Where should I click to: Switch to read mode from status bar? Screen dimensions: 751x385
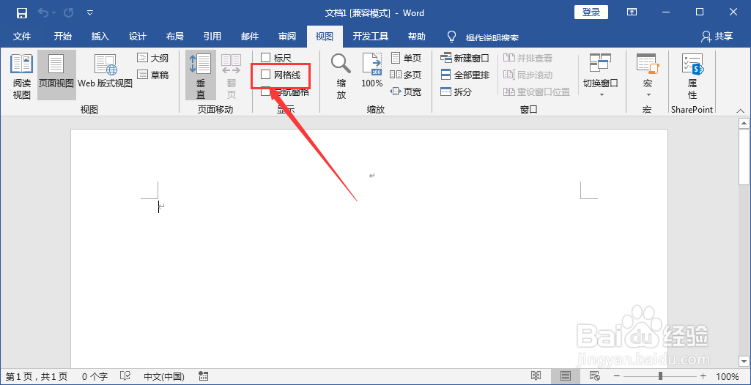click(536, 376)
